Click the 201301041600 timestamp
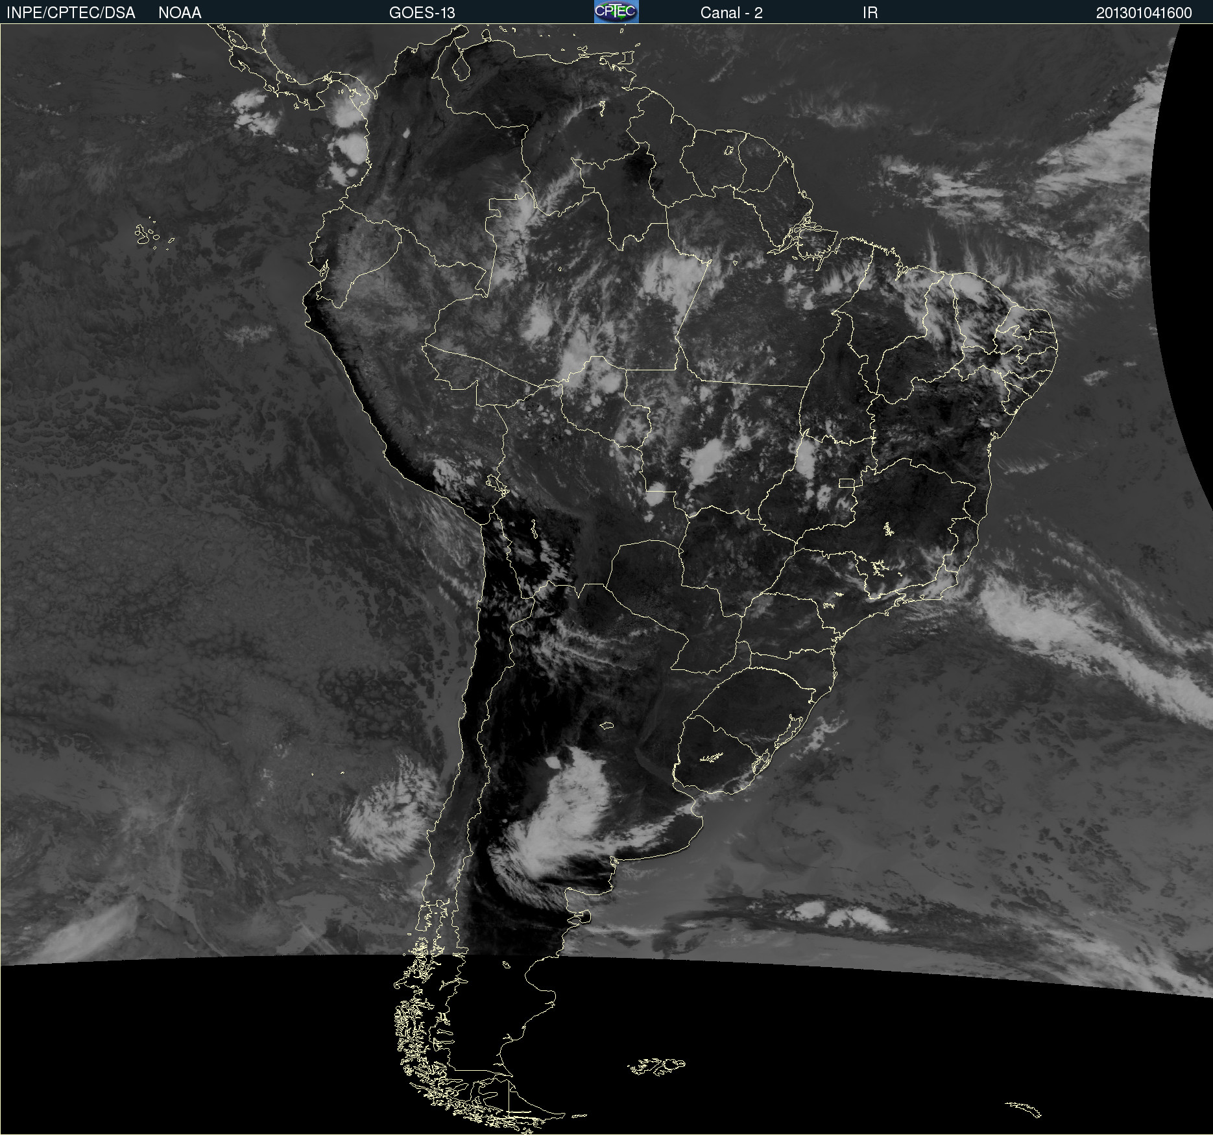 (1144, 13)
